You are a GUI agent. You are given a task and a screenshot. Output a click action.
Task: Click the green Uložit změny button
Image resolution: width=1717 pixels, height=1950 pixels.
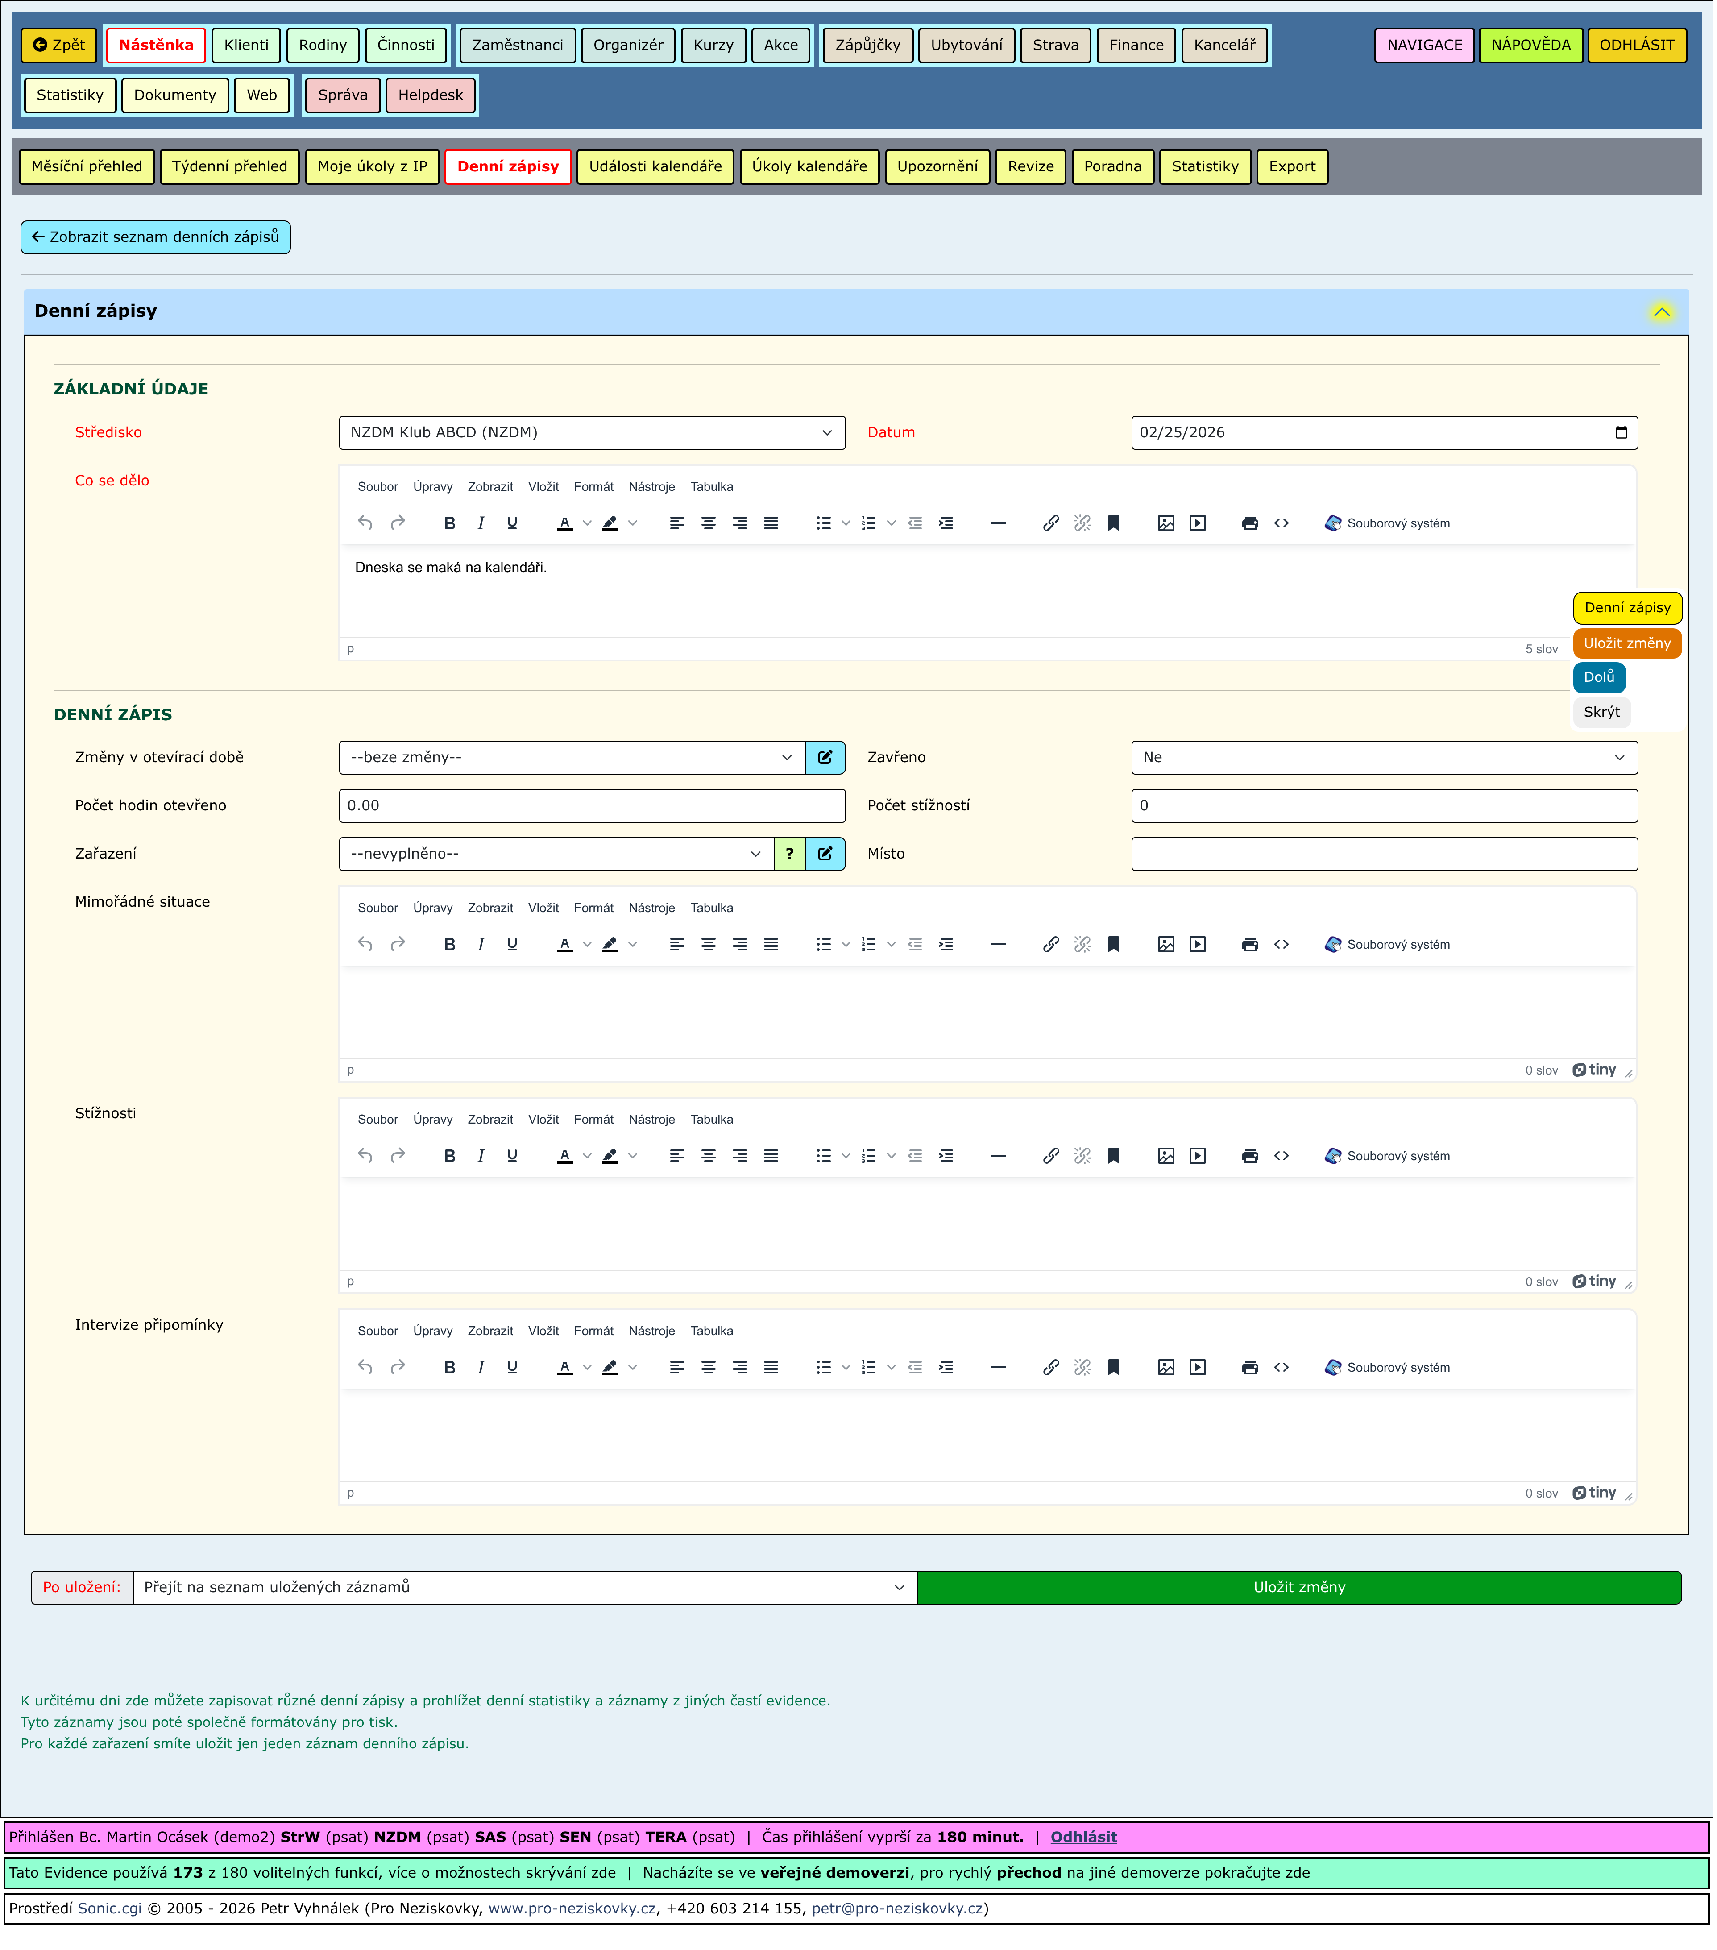tap(1300, 1589)
